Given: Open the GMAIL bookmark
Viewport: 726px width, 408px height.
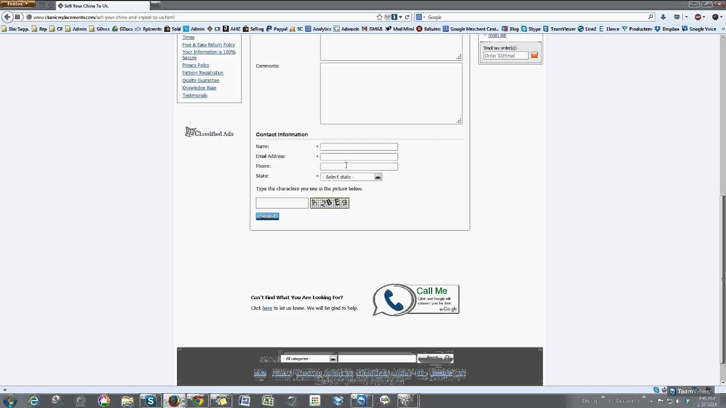Looking at the screenshot, I should [372, 29].
